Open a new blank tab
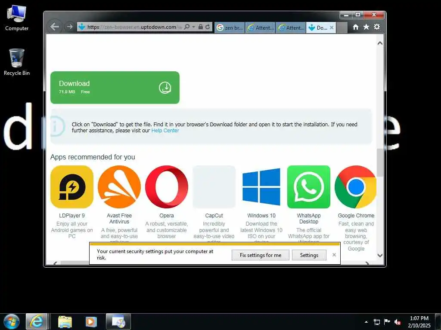Viewport: 441px width, 330px height. pyautogui.click(x=342, y=27)
